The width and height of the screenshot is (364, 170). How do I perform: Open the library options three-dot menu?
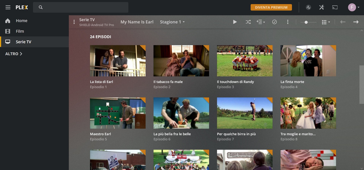pyautogui.click(x=74, y=22)
